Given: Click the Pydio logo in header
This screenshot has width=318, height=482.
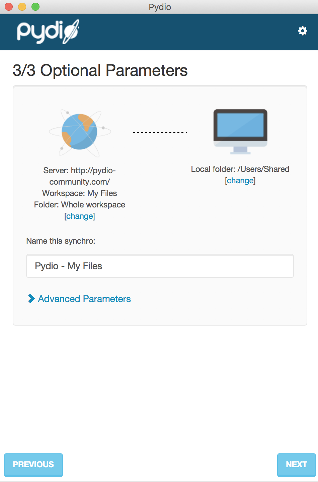Looking at the screenshot, I should pos(48,32).
